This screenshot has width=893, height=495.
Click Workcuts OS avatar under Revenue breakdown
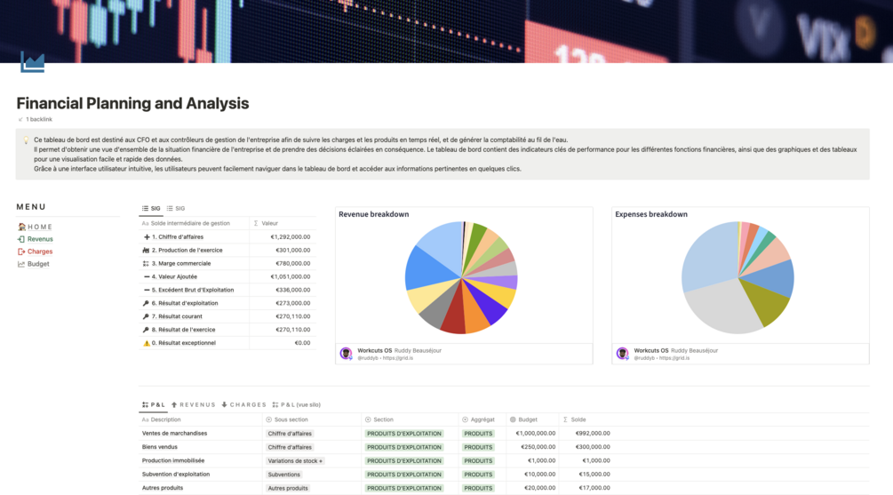tap(346, 354)
